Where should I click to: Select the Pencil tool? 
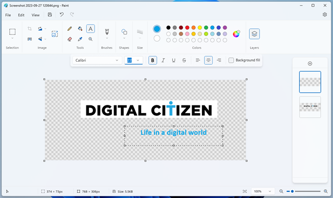70,29
